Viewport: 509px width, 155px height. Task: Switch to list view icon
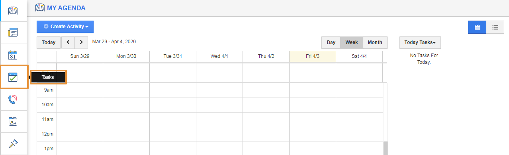pyautogui.click(x=495, y=27)
